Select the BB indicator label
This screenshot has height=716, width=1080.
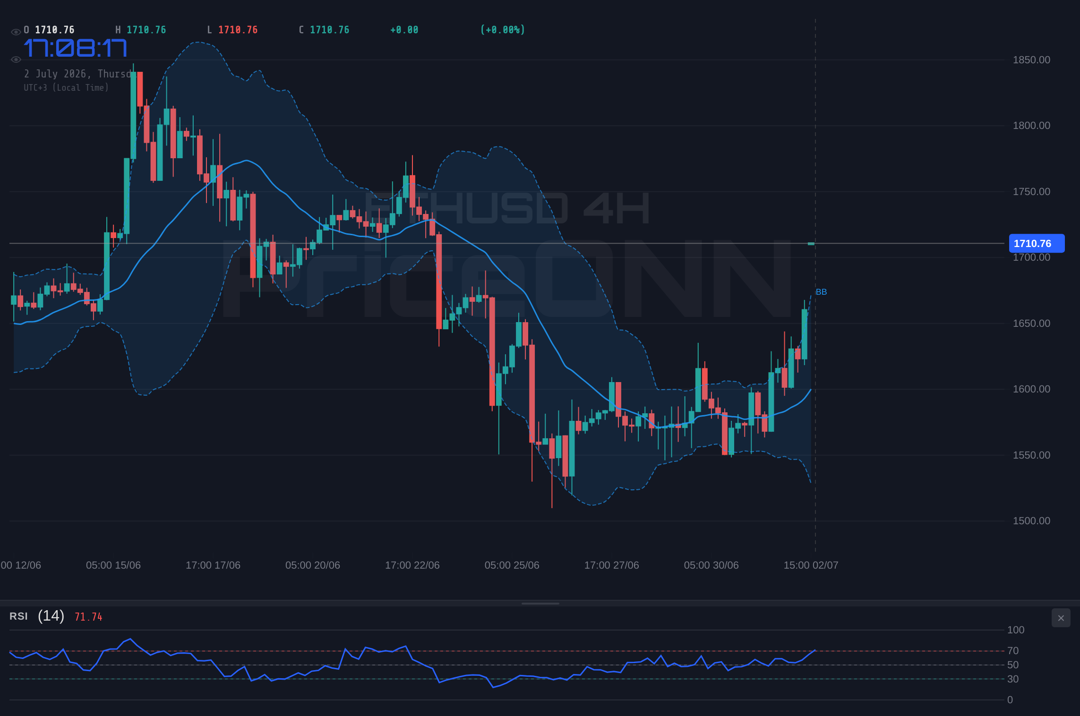(x=821, y=292)
